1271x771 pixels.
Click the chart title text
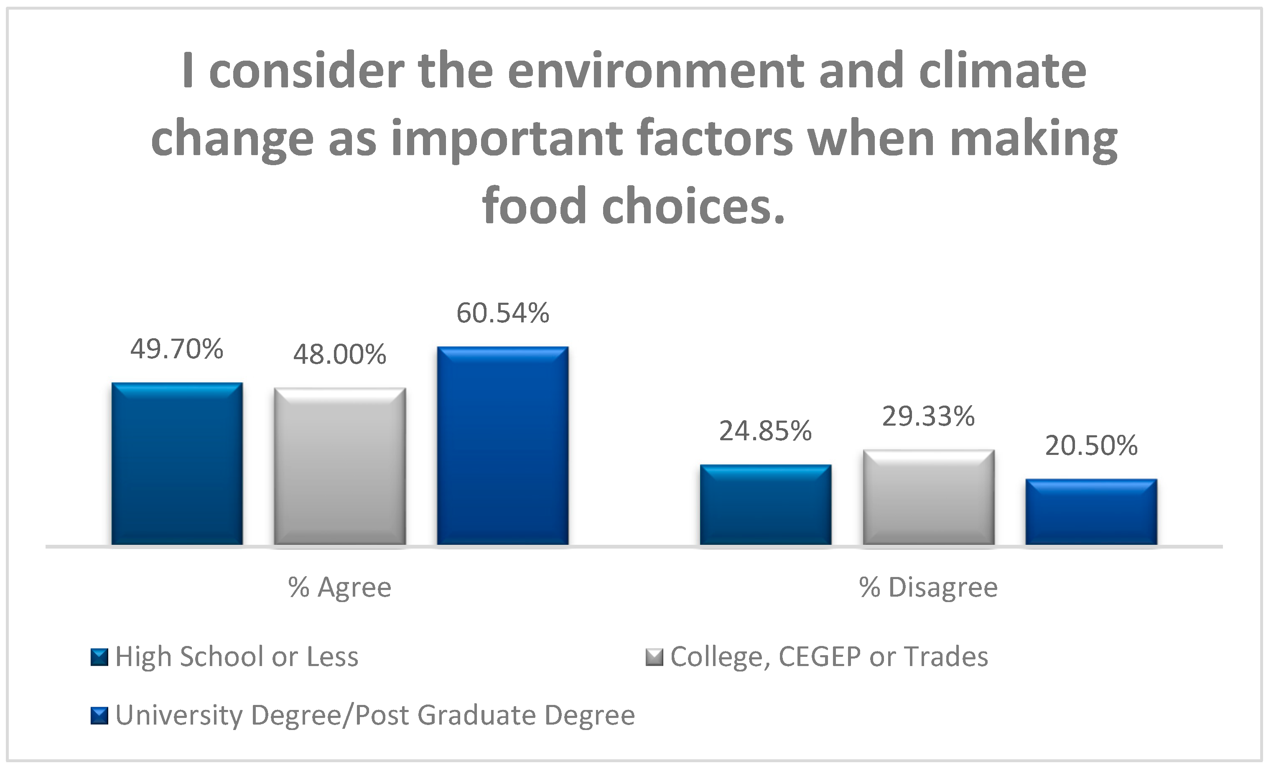coord(634,138)
